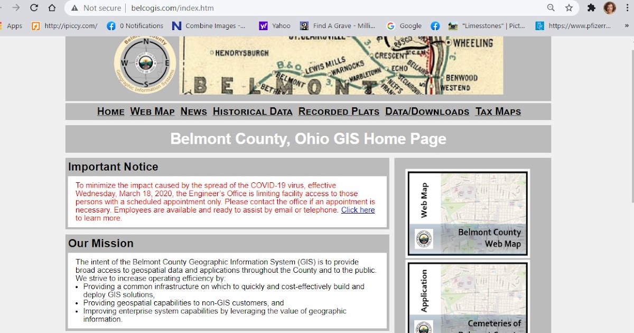
Task: Open Data/Downloads nav item
Action: (x=427, y=112)
